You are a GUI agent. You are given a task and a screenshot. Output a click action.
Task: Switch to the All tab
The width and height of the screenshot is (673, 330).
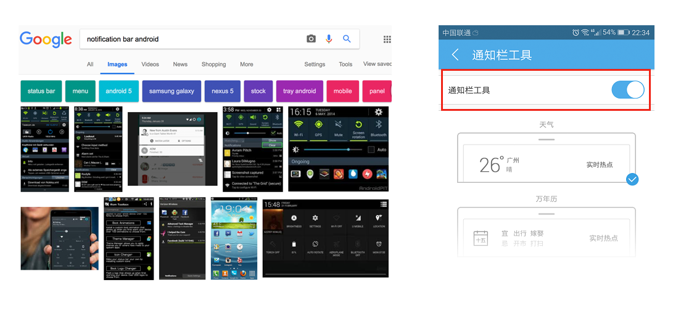pyautogui.click(x=90, y=64)
